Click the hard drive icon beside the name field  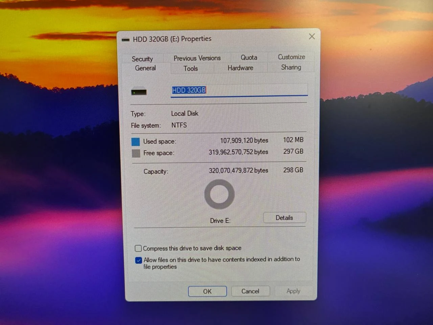pyautogui.click(x=139, y=92)
